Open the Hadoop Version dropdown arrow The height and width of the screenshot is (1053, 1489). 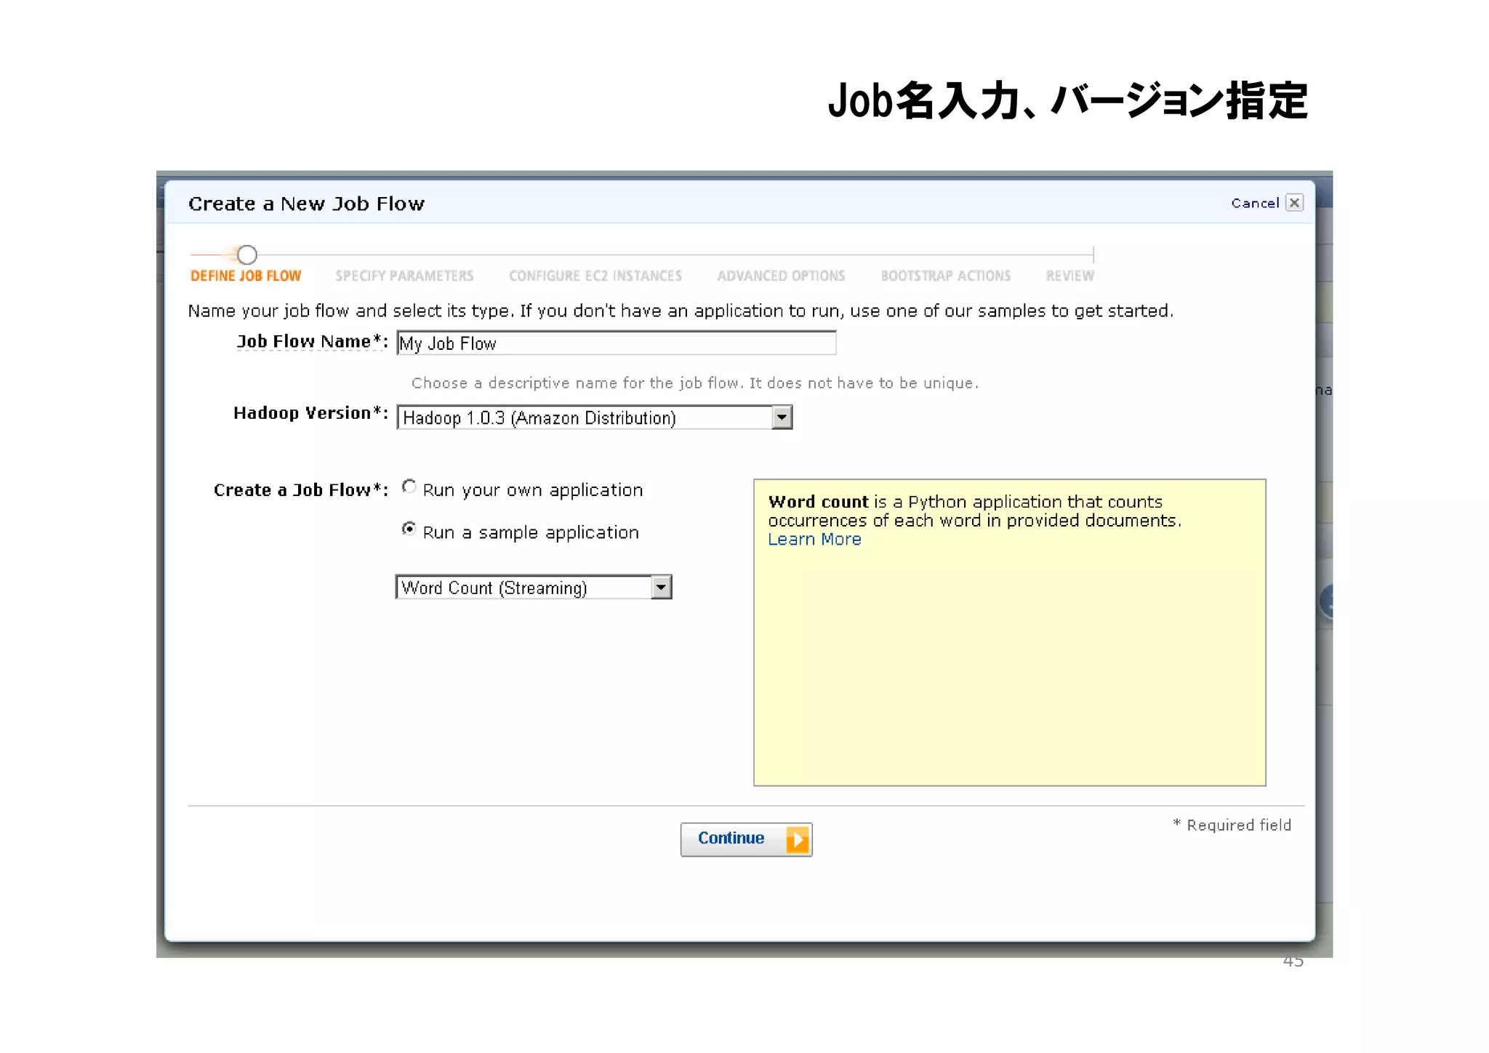point(782,417)
